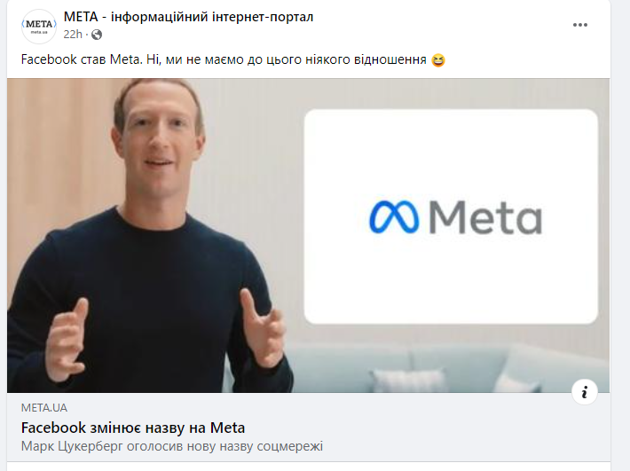The width and height of the screenshot is (630, 471).
Task: Open the META page round avatar
Action: click(x=39, y=27)
